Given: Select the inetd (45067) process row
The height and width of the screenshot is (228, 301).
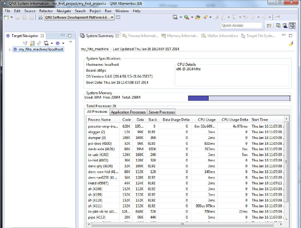Looking at the screenshot, I should [185, 183].
